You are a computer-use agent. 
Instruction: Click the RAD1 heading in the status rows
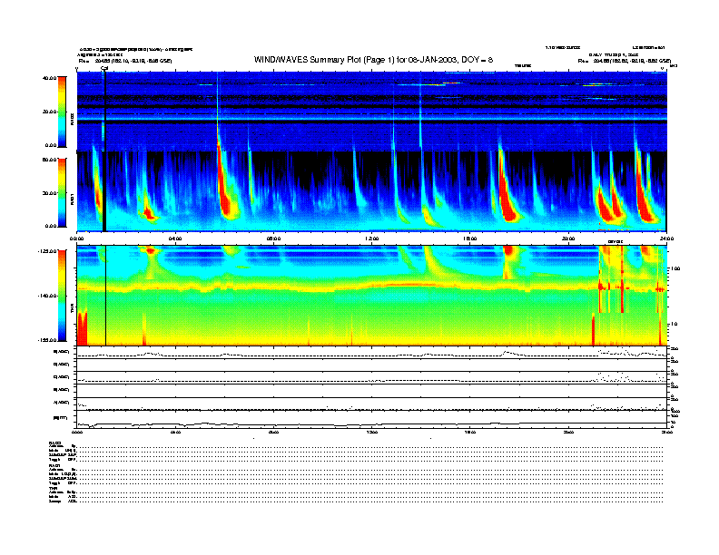click(x=54, y=466)
